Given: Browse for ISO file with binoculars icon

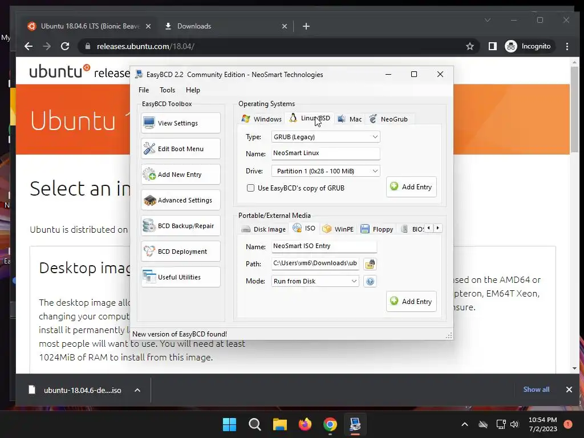Looking at the screenshot, I should (370, 263).
